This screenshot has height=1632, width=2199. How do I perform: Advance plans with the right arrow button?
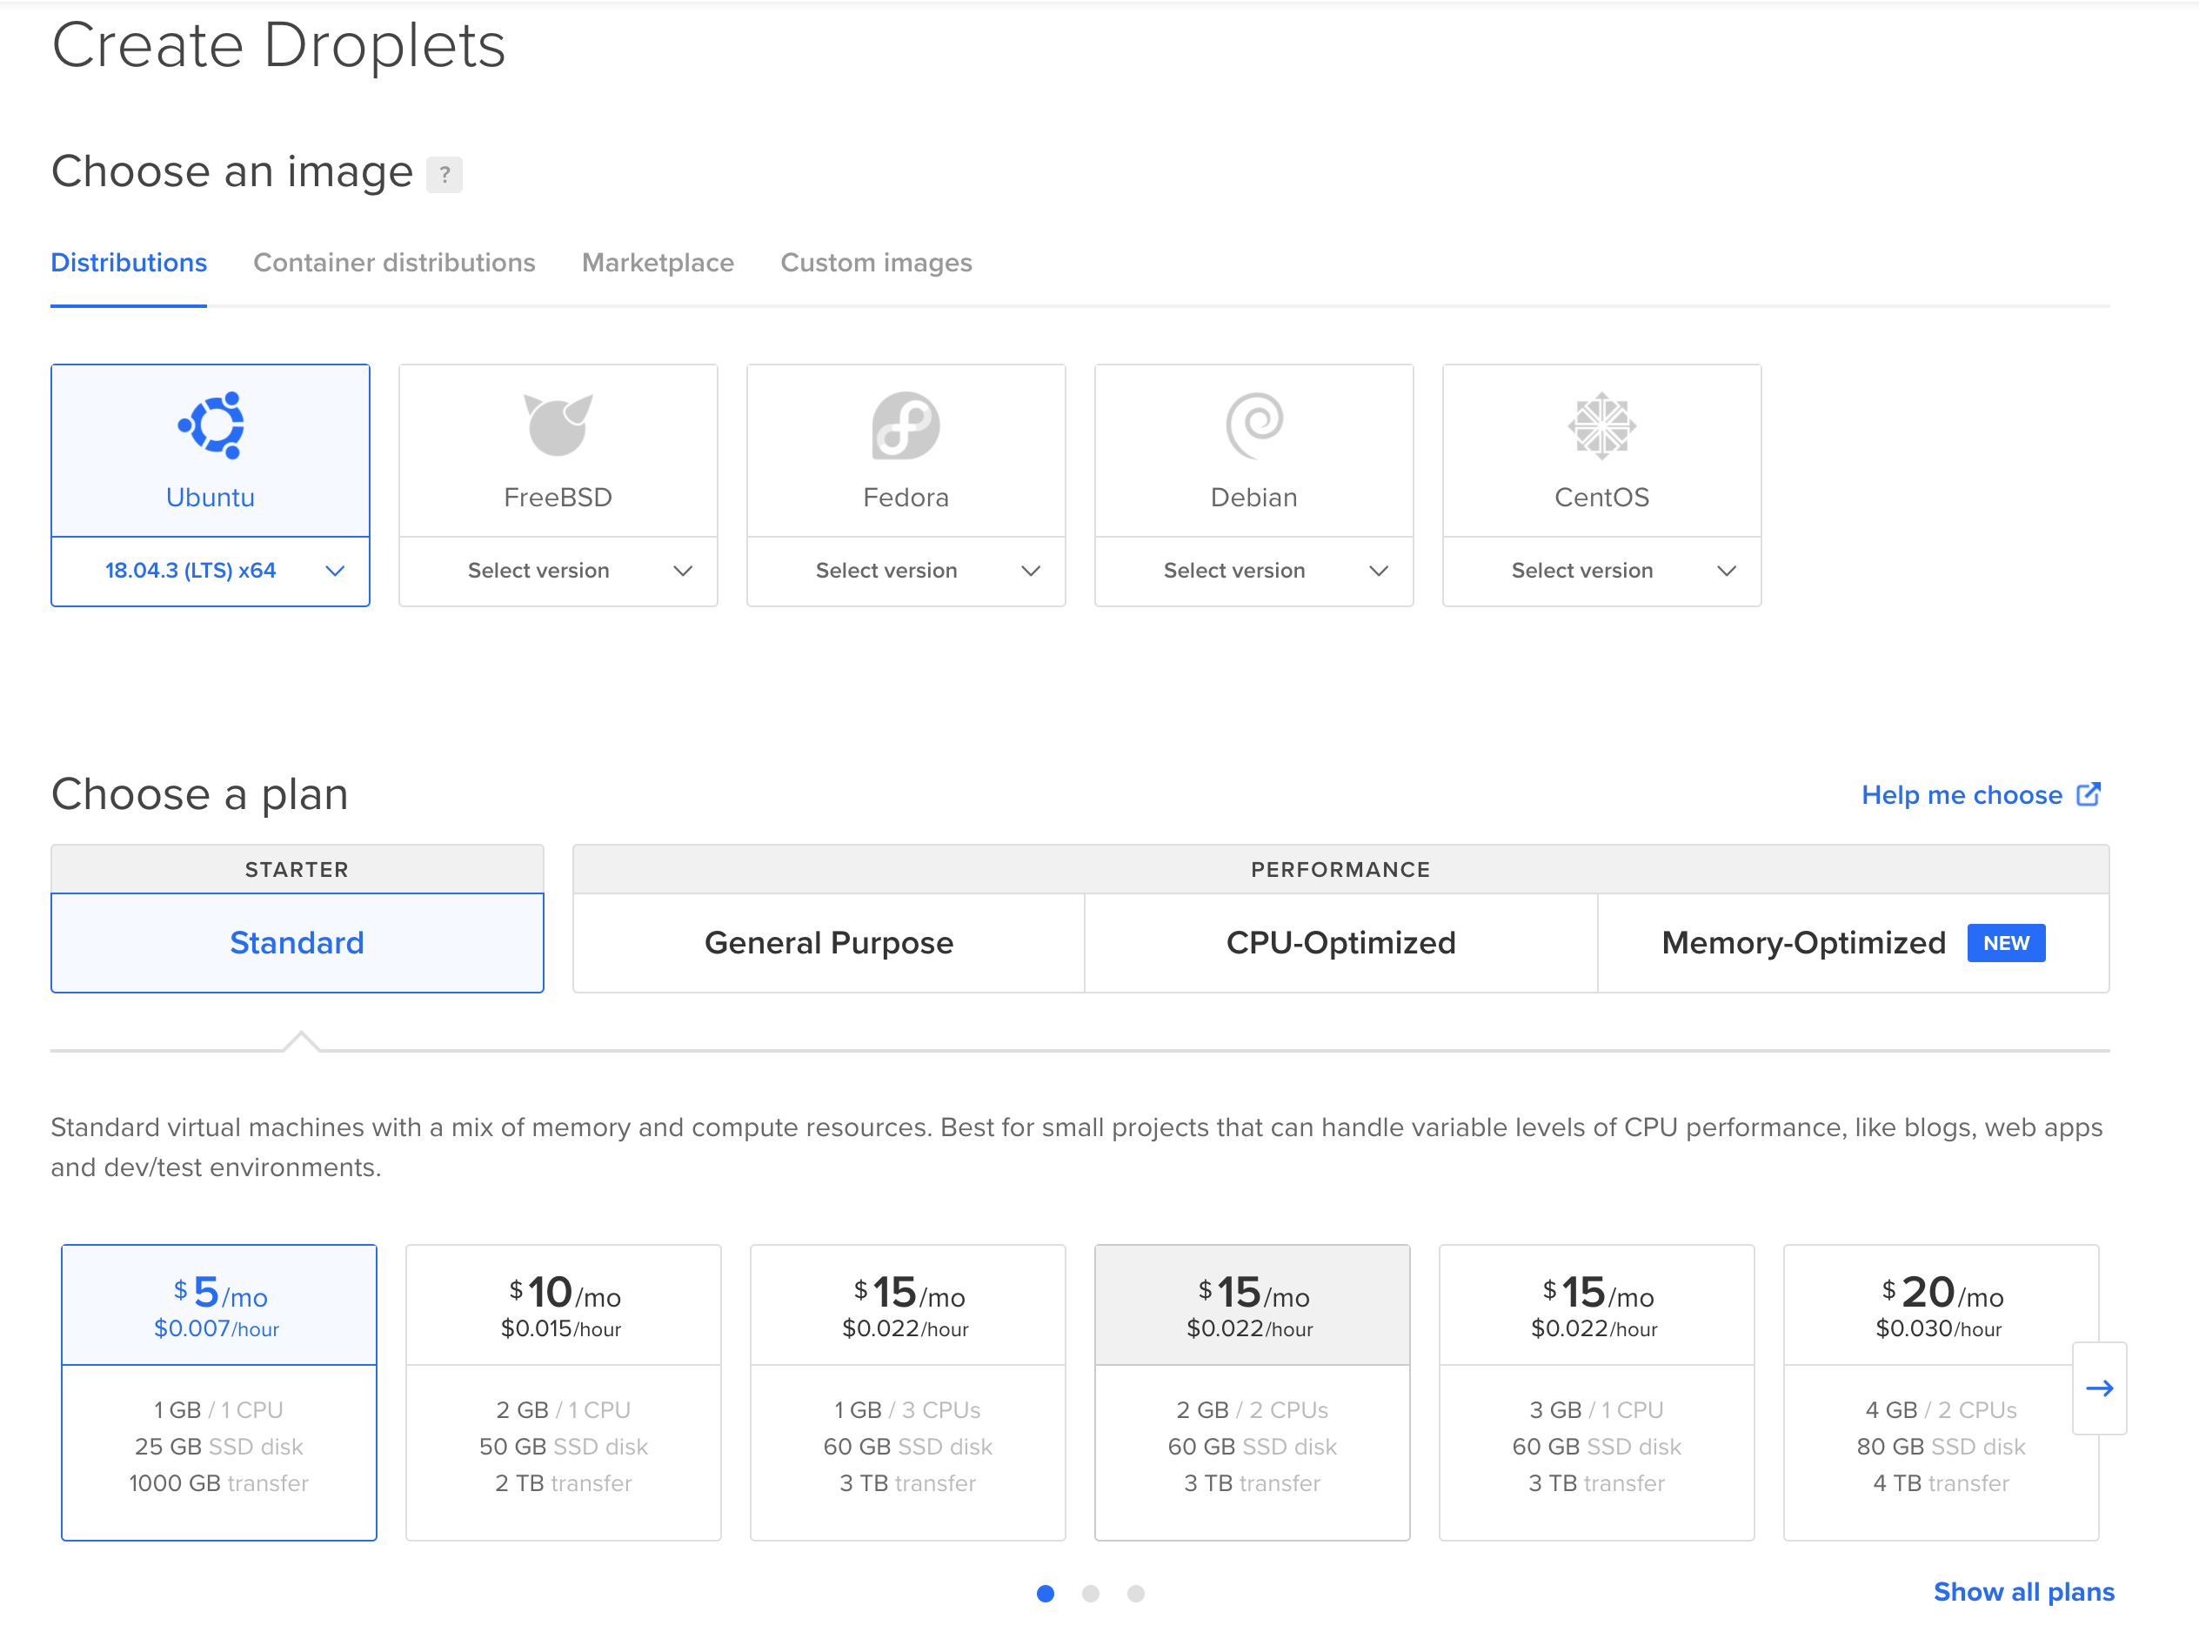point(2099,1388)
